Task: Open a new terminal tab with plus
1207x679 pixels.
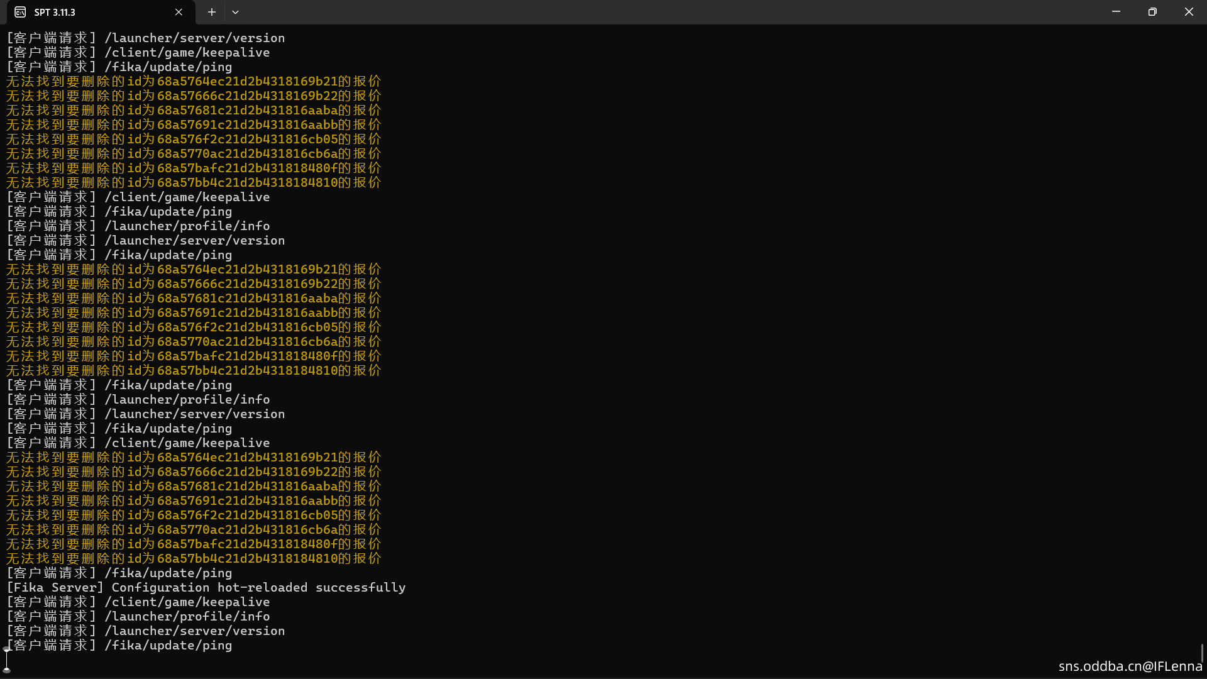Action: (x=212, y=12)
